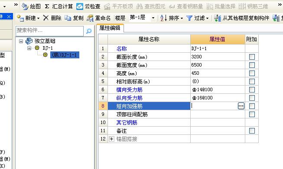Click 纵向受力筋 property link

click(130, 98)
